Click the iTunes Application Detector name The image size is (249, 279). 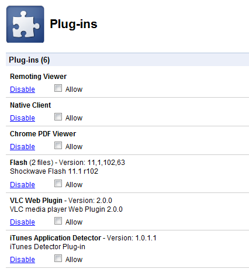56,238
